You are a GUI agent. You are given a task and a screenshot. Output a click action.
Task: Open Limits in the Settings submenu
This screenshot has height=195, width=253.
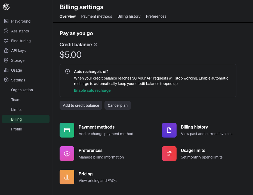(x=16, y=109)
